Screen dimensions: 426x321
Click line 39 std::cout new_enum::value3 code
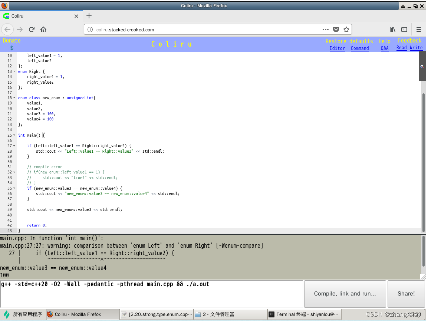tap(74, 210)
